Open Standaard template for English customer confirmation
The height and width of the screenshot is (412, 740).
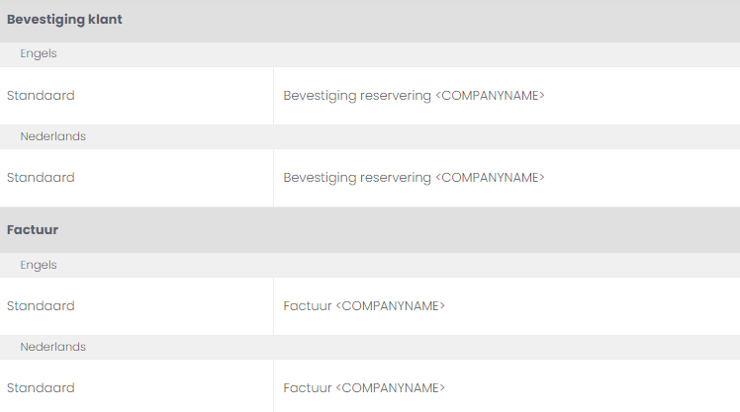41,96
